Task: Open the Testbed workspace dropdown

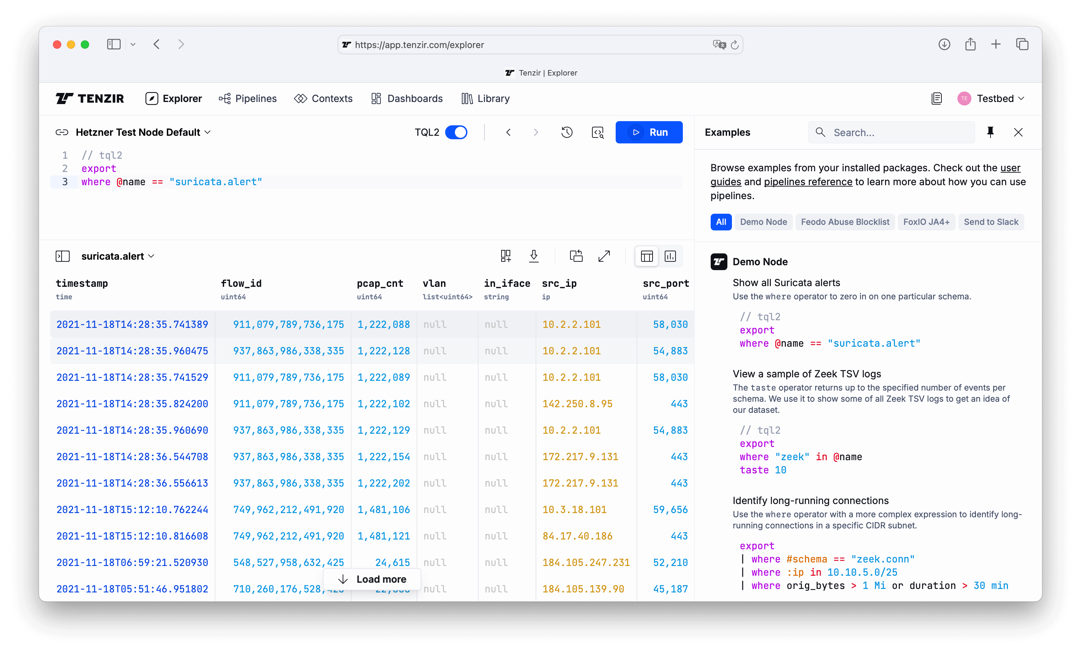Action: pyautogui.click(x=1000, y=98)
